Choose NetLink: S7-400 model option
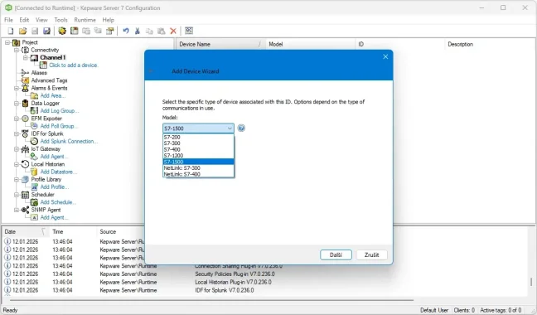537x315 pixels. click(x=198, y=174)
